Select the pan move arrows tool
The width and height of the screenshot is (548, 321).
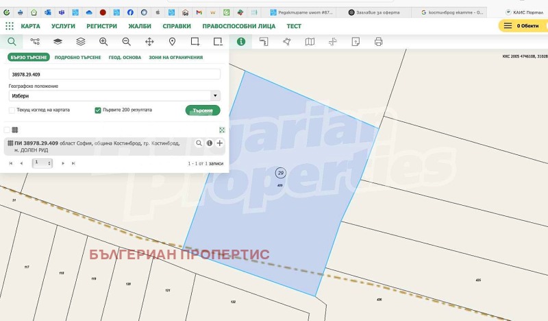click(x=149, y=42)
